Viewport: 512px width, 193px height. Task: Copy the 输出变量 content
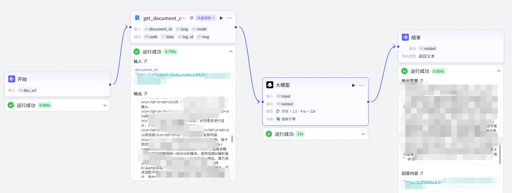[422, 80]
